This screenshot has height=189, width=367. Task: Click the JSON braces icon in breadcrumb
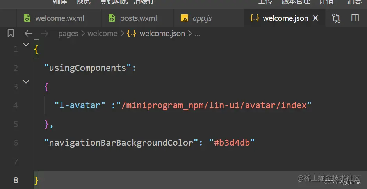coord(132,34)
